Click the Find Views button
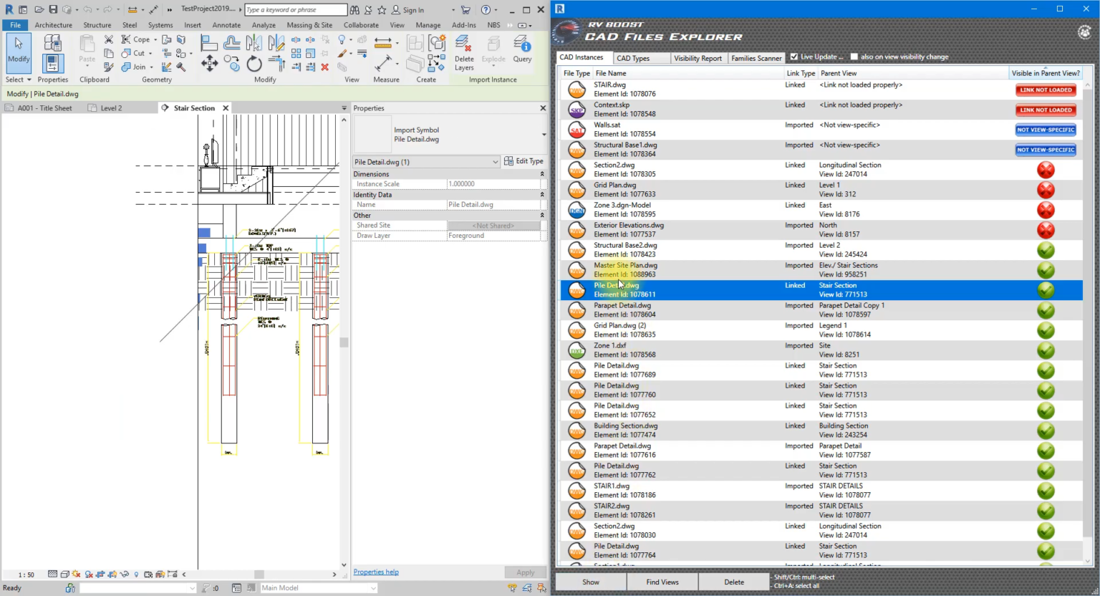The image size is (1100, 596). click(x=662, y=582)
